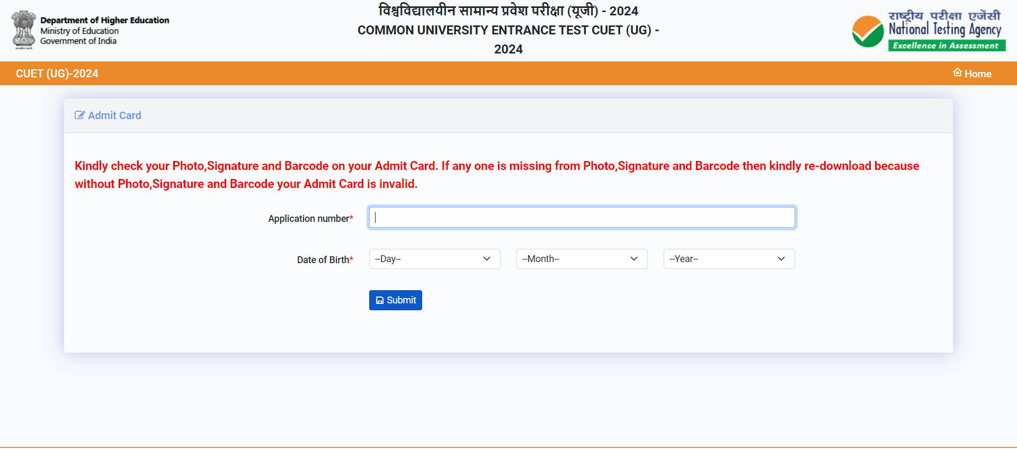Click the CUET (UG)-2024 header label
The image size is (1017, 449).
click(58, 74)
